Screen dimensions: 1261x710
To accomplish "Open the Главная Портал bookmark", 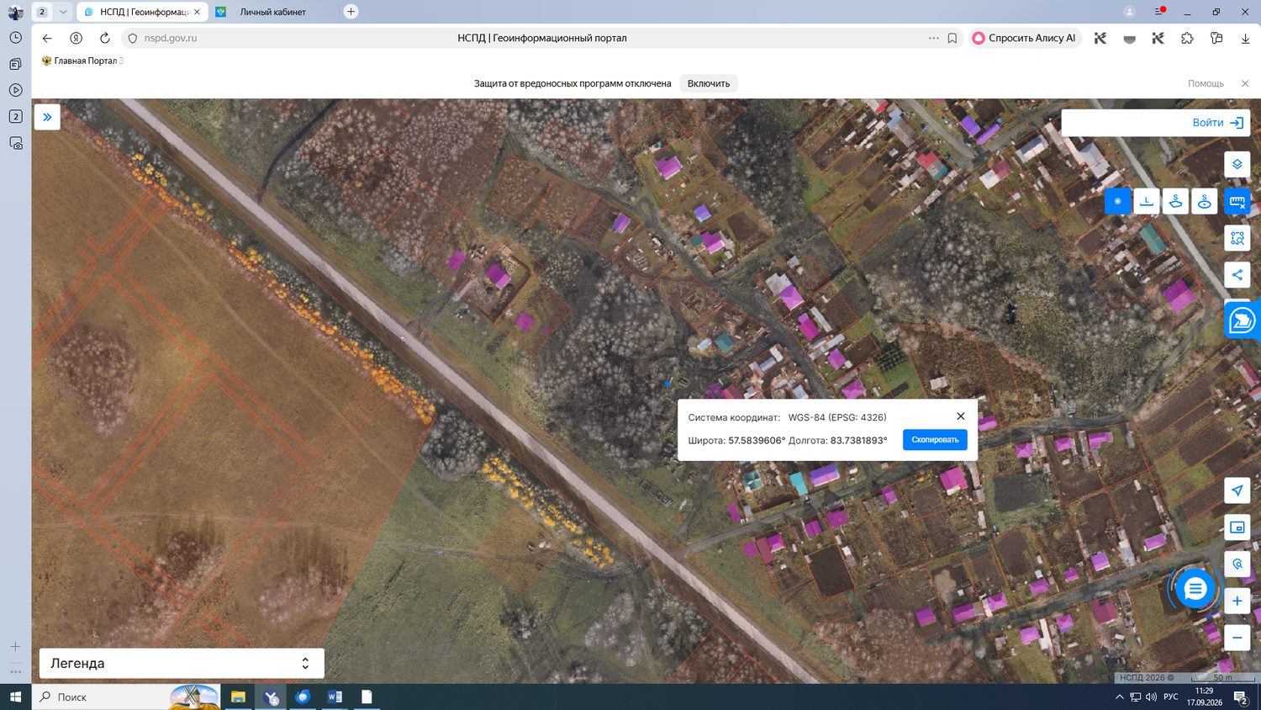I will coord(82,61).
